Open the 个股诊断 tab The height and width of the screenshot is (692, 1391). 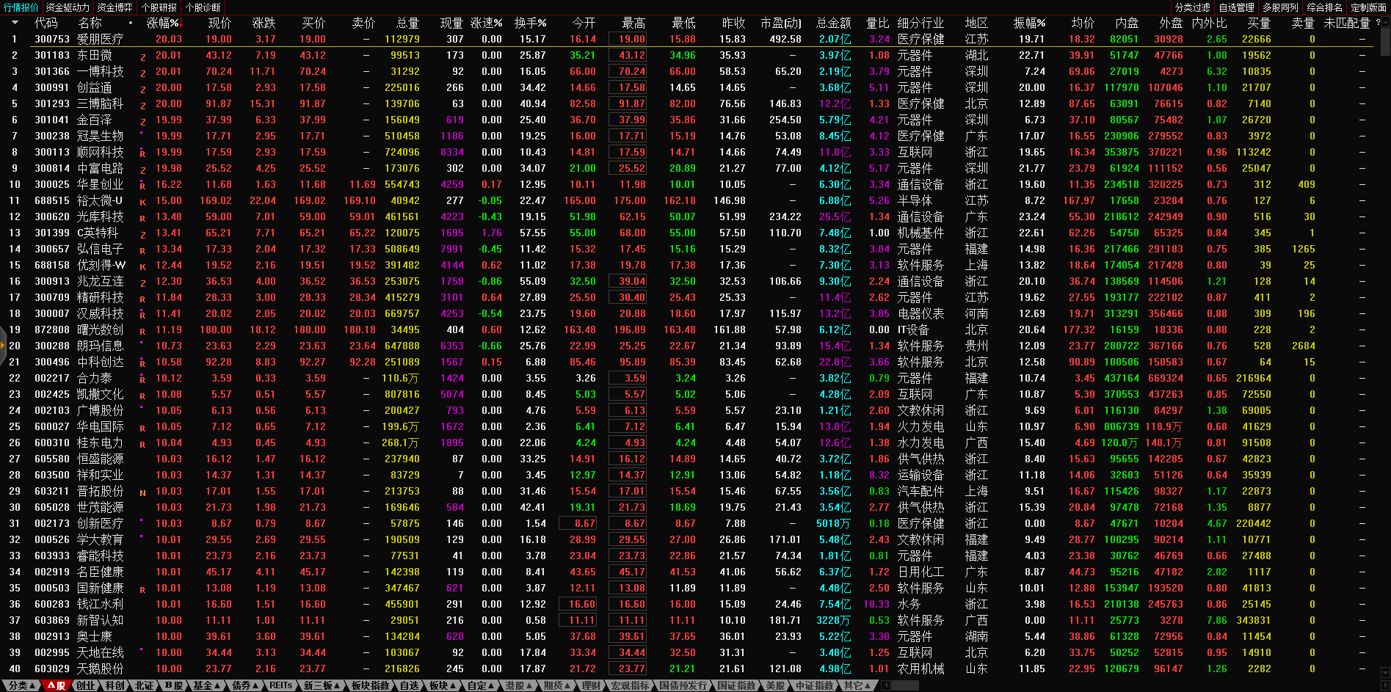(x=203, y=7)
